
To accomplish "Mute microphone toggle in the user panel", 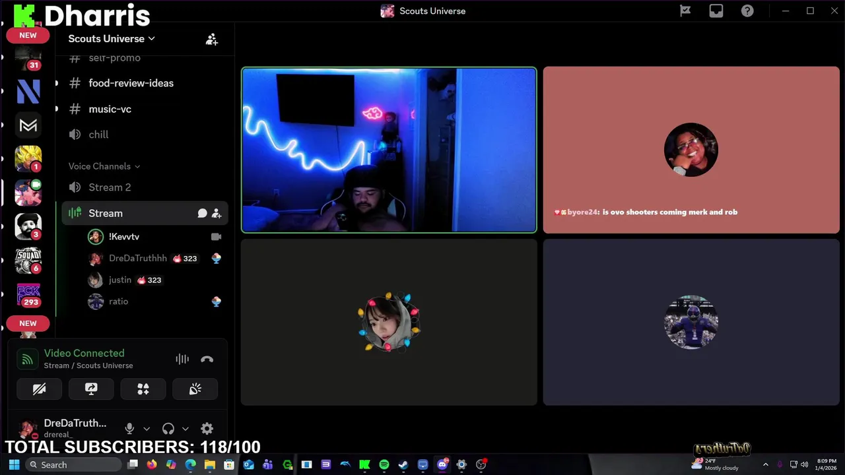I will tap(129, 429).
